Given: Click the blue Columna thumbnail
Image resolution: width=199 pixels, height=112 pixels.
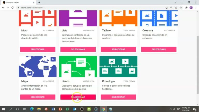Looking at the screenshot, I should [x=159, y=18].
